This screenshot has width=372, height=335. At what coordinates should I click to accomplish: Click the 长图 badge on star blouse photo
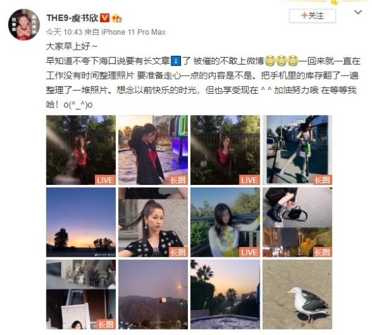(x=178, y=252)
